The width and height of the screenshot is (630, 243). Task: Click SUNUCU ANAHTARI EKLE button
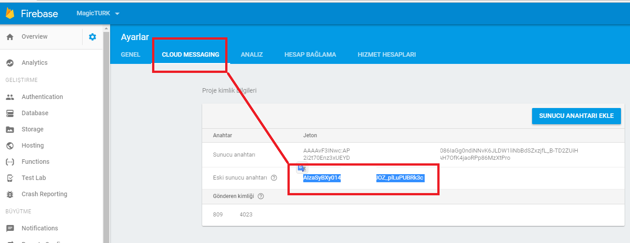[576, 116]
